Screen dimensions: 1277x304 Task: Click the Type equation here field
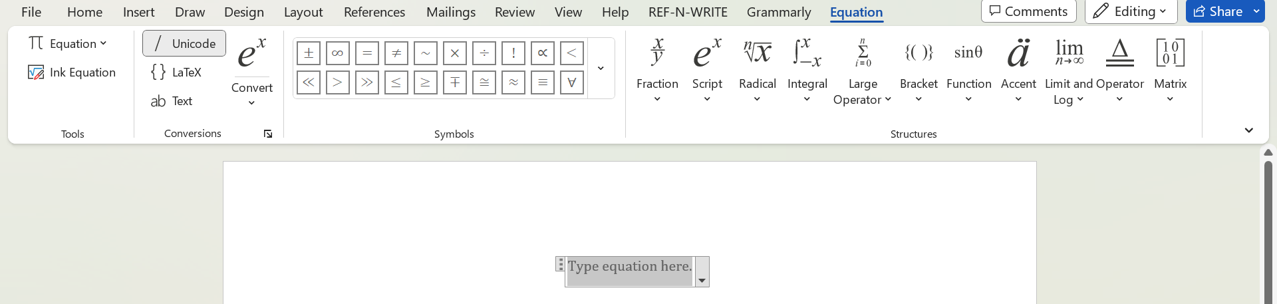coord(629,267)
